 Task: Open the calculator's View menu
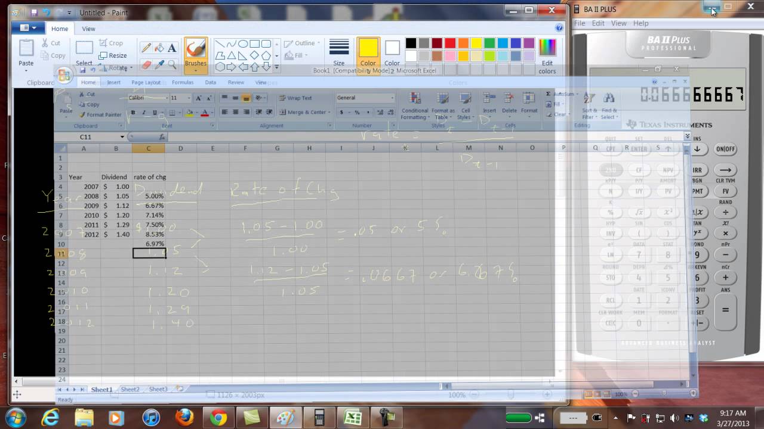[x=618, y=23]
